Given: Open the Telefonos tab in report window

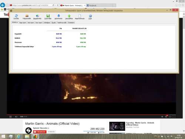Looking at the screenshot, I should pos(62,23).
